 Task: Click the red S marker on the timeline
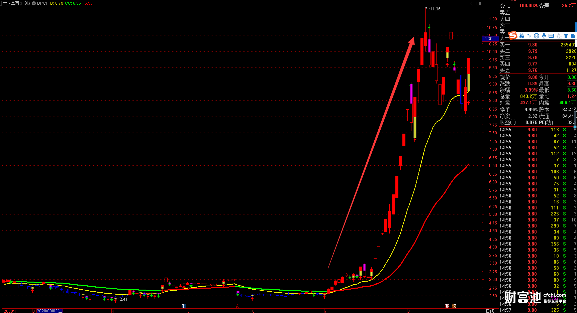click(x=237, y=306)
